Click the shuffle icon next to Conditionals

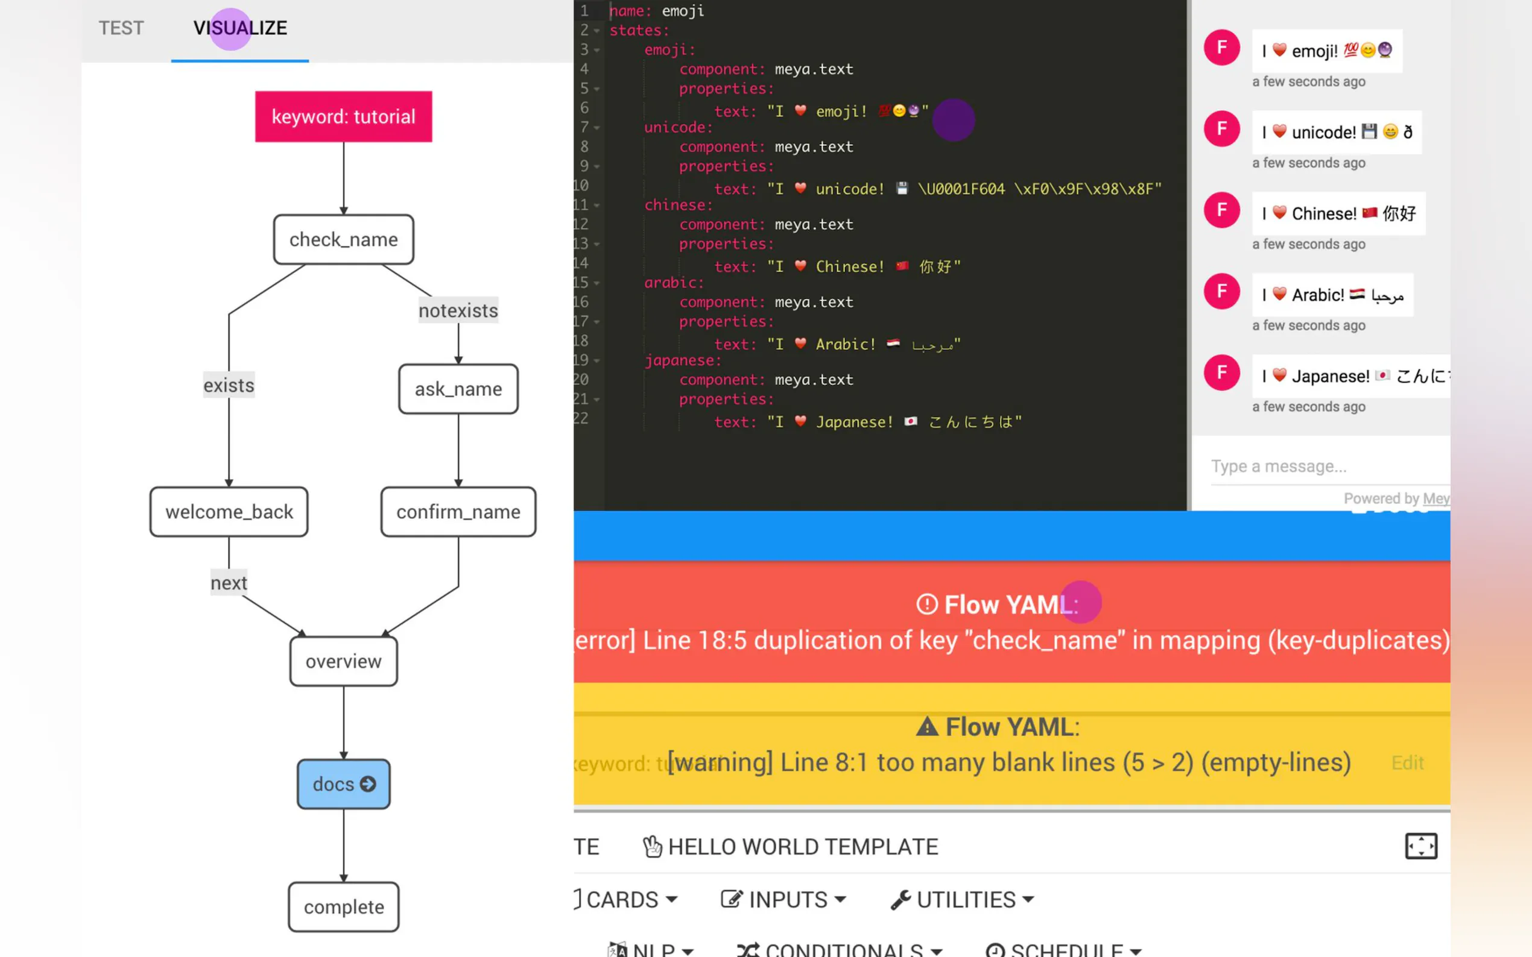pyautogui.click(x=748, y=949)
